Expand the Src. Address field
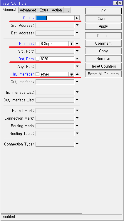The image size is (124, 221). [x=77, y=25]
